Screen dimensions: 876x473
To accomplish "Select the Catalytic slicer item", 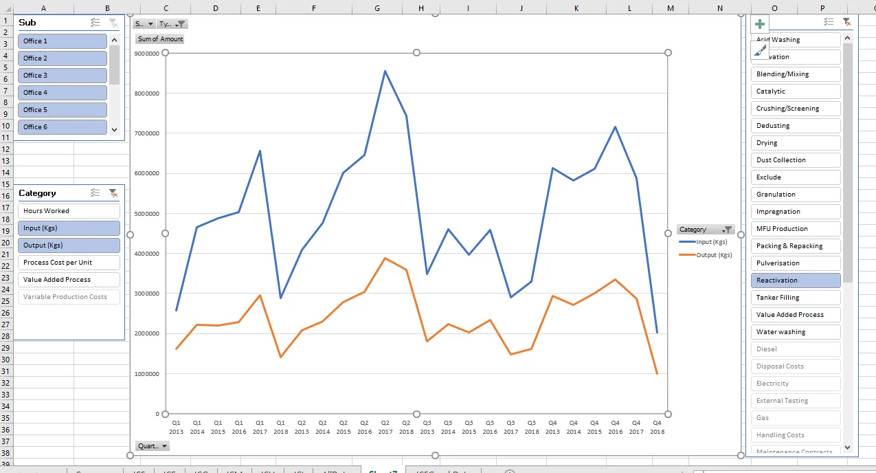I will [x=796, y=91].
